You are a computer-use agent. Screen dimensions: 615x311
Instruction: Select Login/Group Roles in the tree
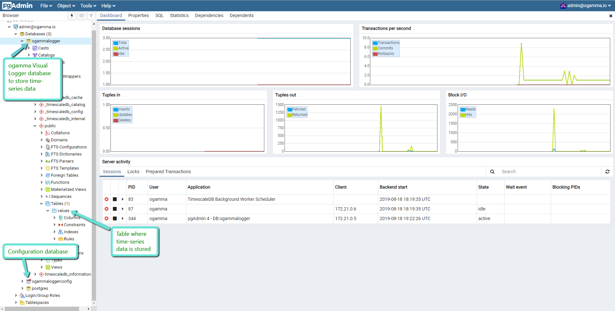tap(42, 295)
